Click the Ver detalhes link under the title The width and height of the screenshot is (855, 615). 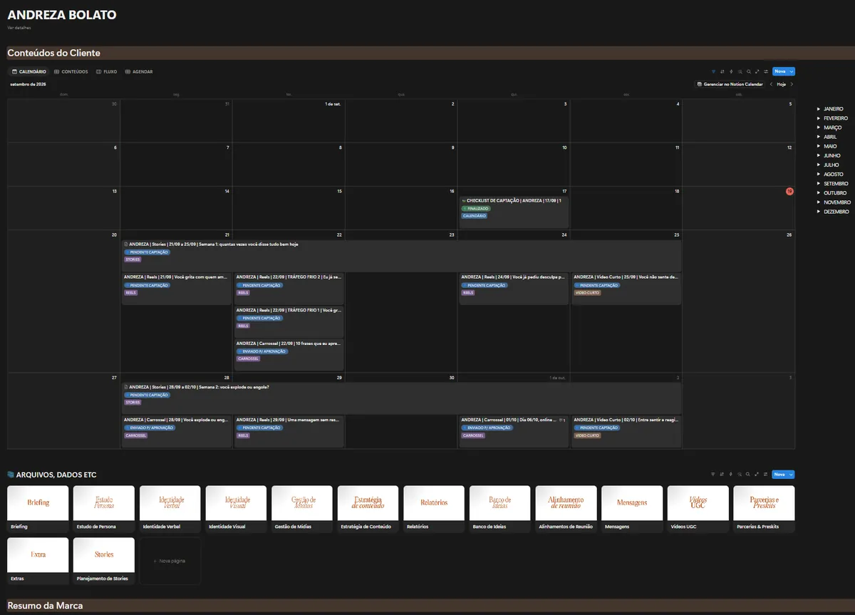(19, 28)
